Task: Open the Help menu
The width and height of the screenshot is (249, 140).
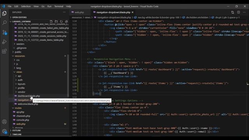Action: coord(68,6)
